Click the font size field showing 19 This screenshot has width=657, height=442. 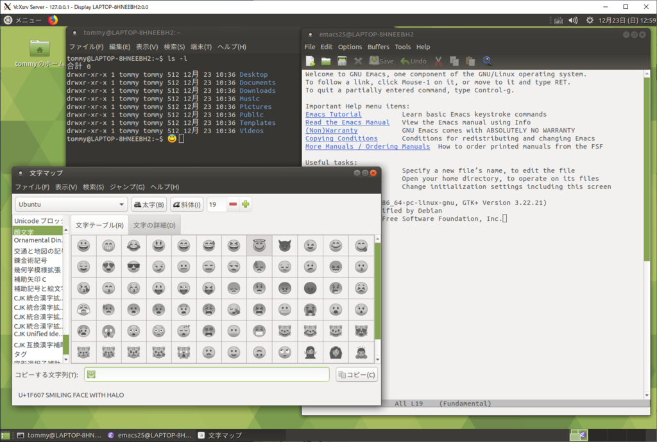(x=217, y=204)
